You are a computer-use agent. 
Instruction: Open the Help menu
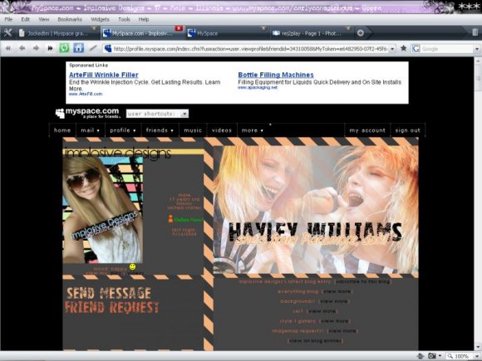(x=144, y=19)
